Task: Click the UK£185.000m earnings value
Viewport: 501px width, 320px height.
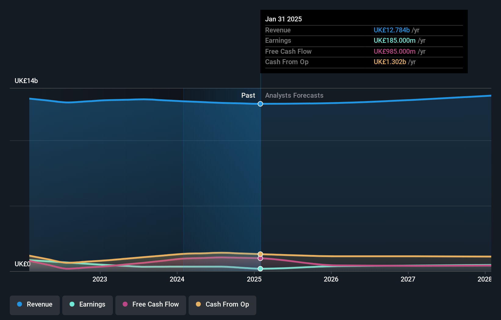Action: click(395, 40)
